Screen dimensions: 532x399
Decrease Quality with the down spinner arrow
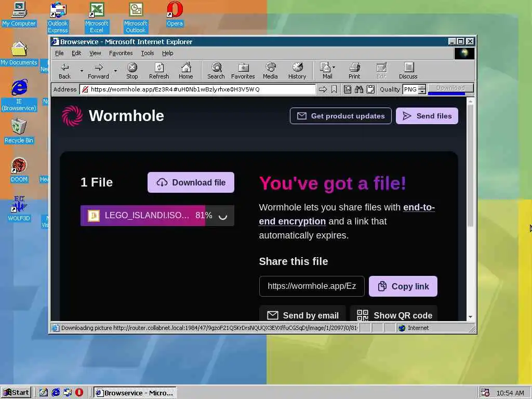(x=422, y=91)
